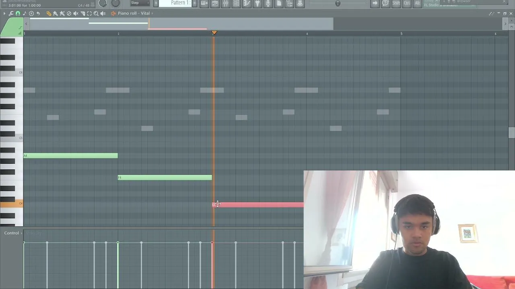This screenshot has width=515, height=289.
Task: Click the right arrow of the overview scrollbar
Action: tap(505, 24)
